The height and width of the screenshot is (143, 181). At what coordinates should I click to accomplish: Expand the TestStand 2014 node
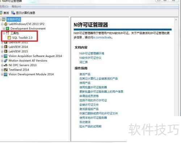coord(2,70)
